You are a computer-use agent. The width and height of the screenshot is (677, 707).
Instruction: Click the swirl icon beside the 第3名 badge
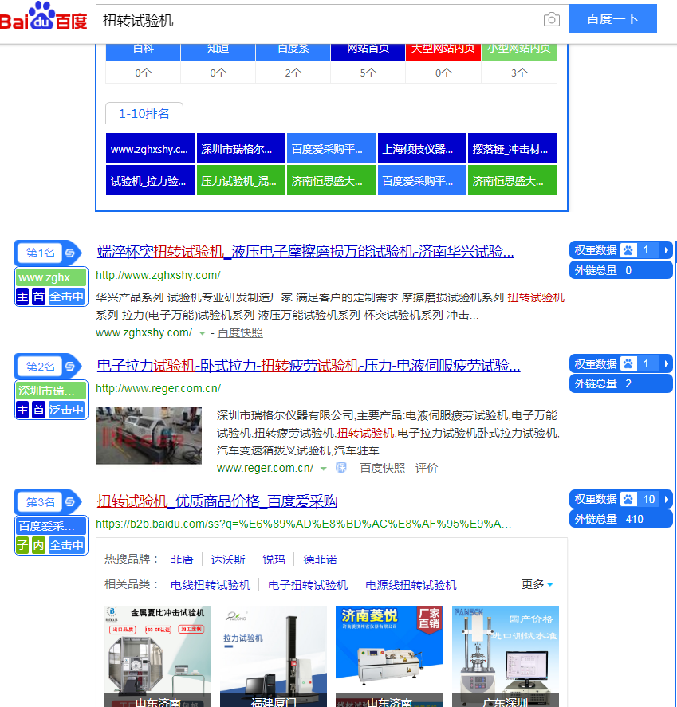[70, 501]
